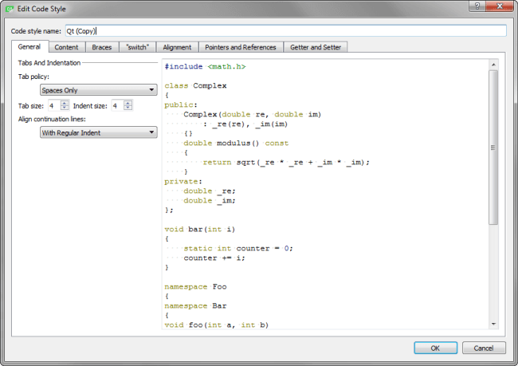
Task: Open Pointers and References tab
Action: click(x=241, y=47)
